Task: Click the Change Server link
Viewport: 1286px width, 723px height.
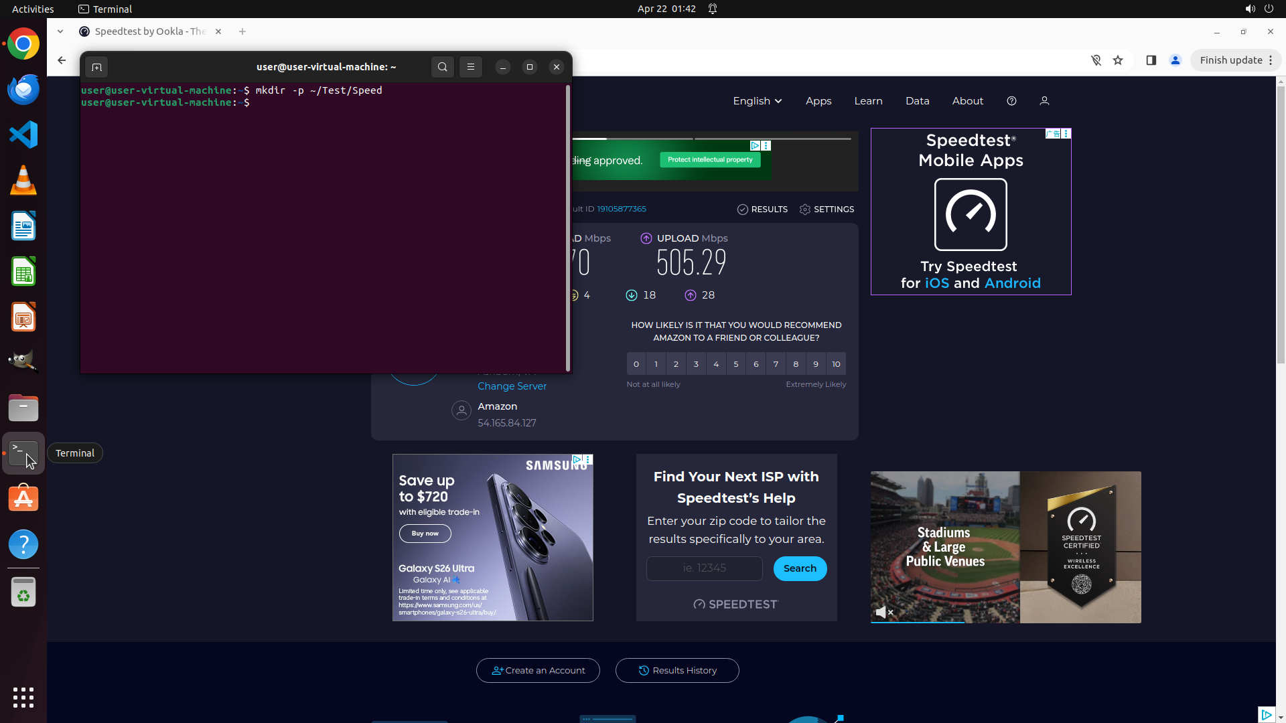Action: [512, 386]
